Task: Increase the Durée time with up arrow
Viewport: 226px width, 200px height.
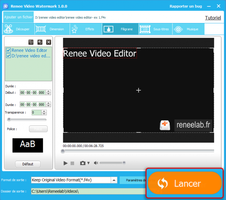Action: (48, 103)
